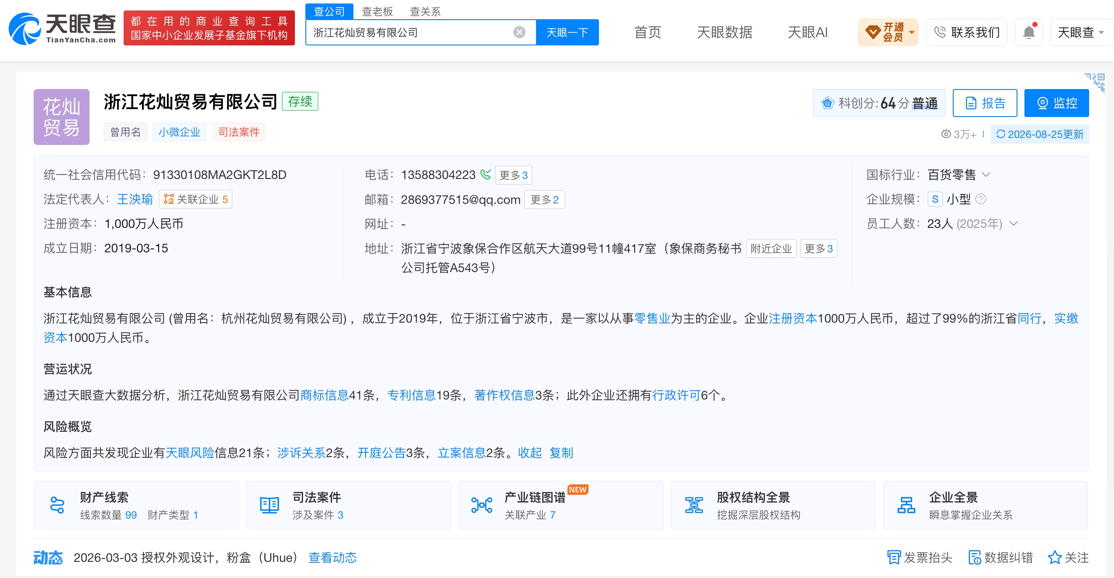The image size is (1114, 578).
Task: Click the 天眼一下 search button
Action: [567, 32]
